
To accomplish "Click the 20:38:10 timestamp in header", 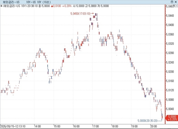I will coord(32,6).
